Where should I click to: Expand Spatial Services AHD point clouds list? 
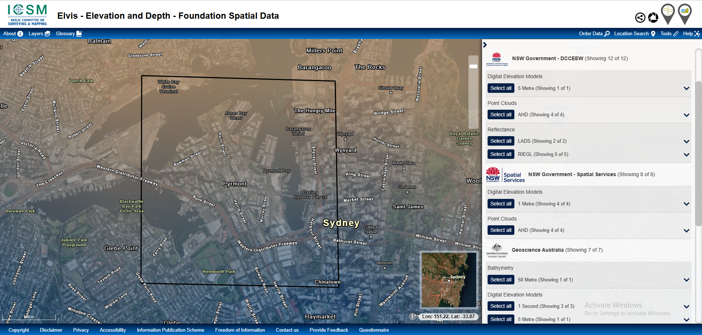(686, 230)
